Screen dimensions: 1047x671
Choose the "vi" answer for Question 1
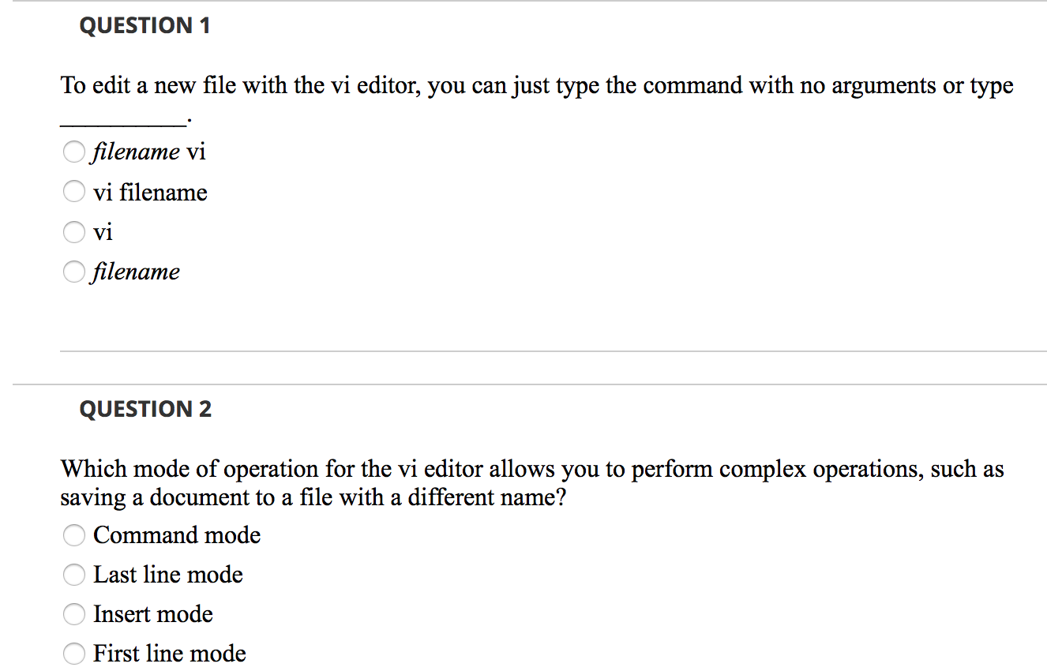(74, 232)
